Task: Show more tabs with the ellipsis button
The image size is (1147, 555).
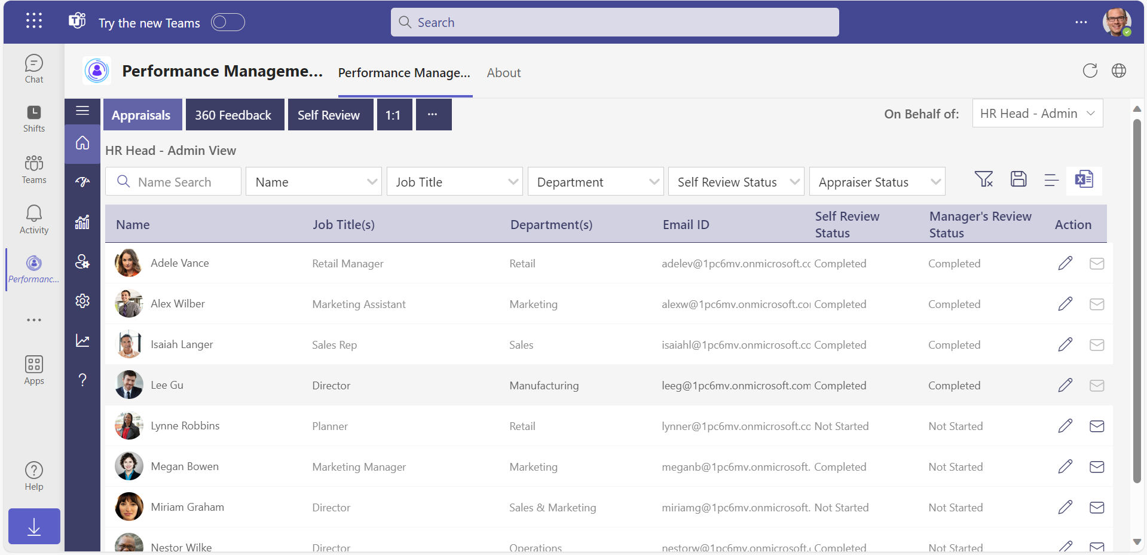Action: coord(434,115)
